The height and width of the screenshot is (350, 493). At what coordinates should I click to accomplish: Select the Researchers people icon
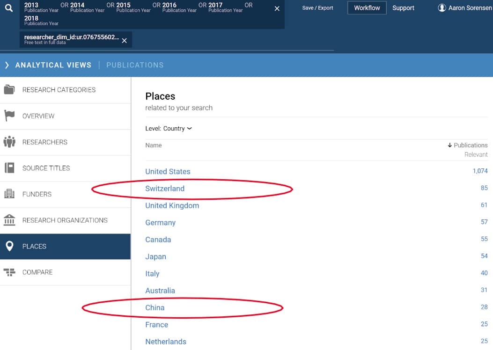[9, 142]
